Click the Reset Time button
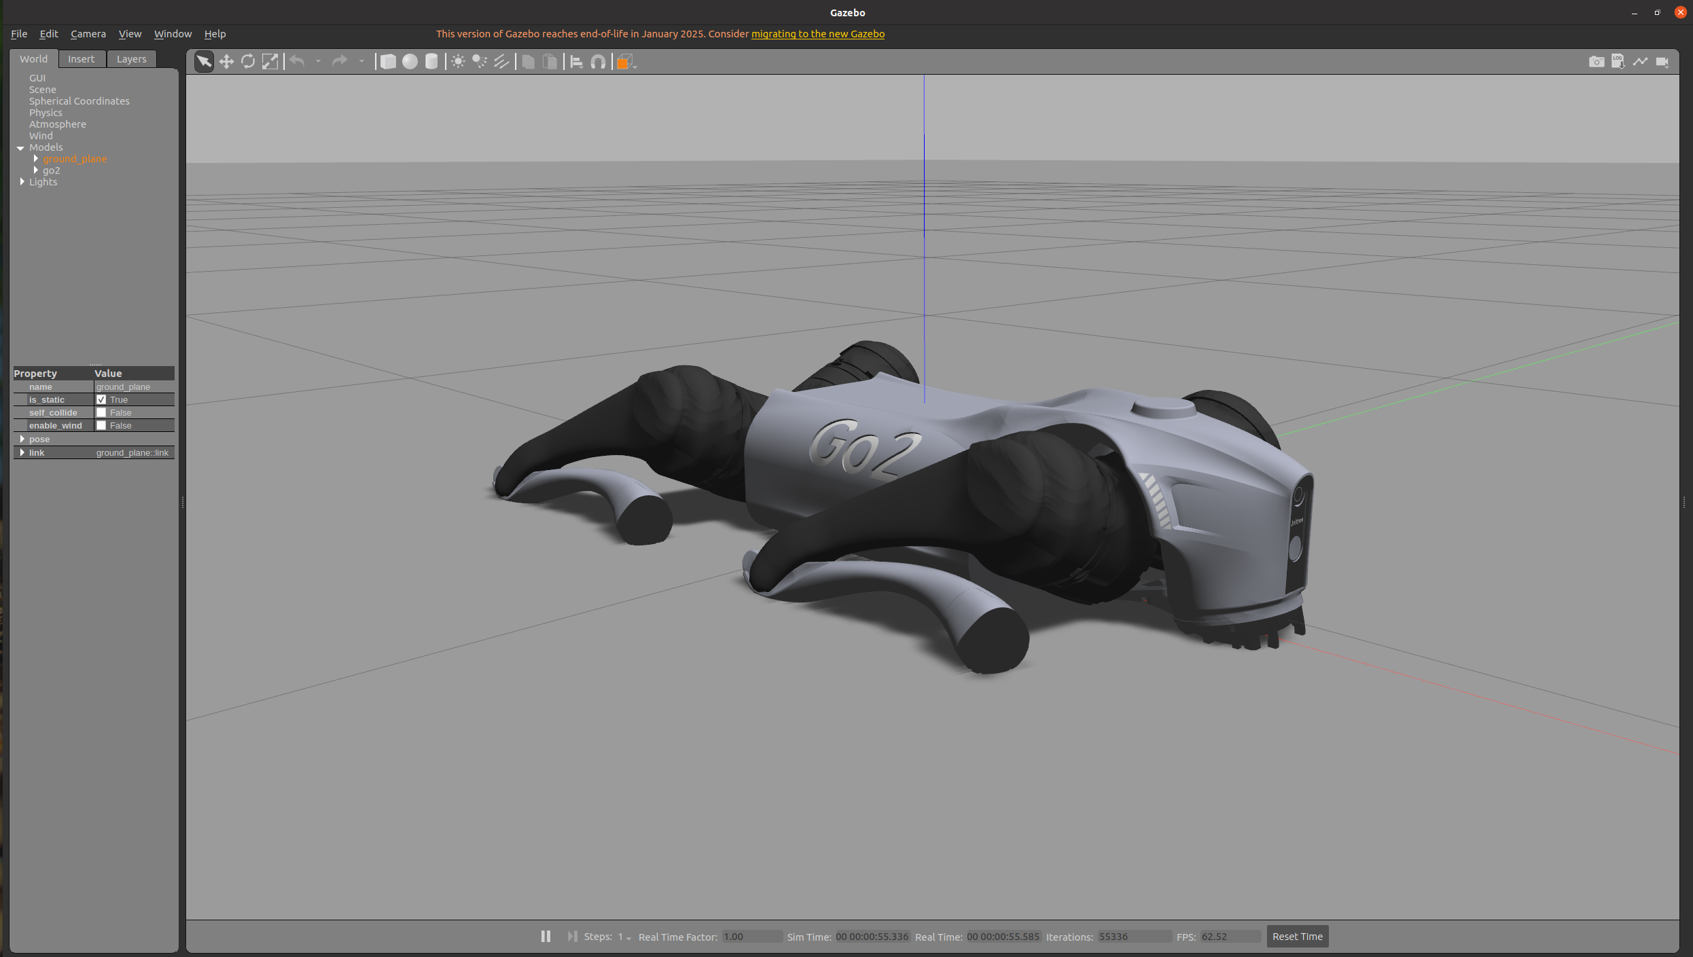This screenshot has width=1693, height=957. (x=1297, y=937)
